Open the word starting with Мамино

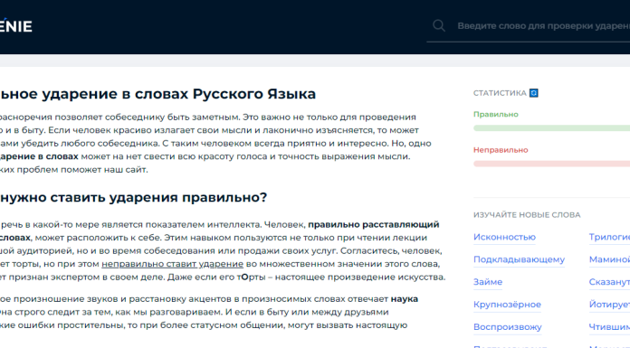[609, 259]
